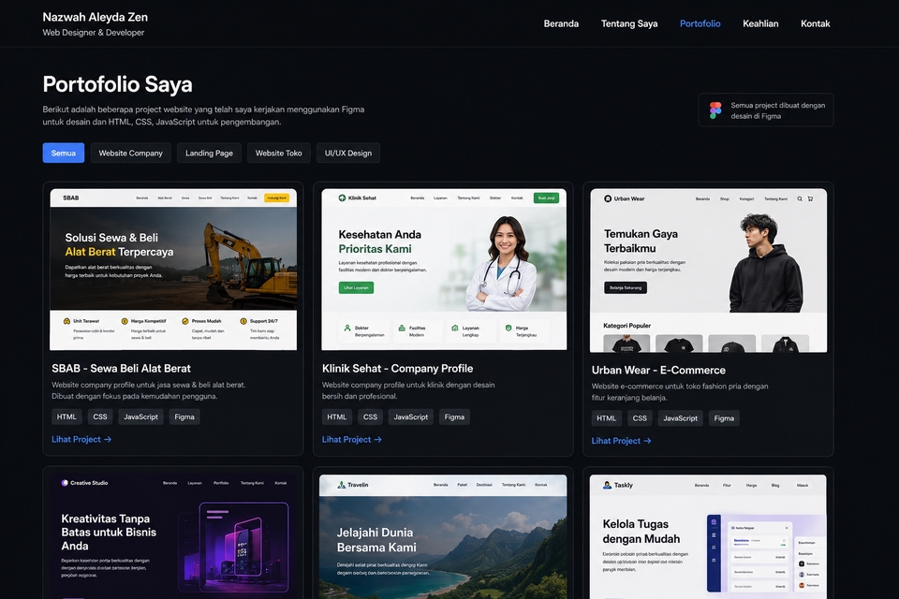Click the JavaScript tag on Klinik Sehat card
The width and height of the screenshot is (899, 599).
[410, 416]
